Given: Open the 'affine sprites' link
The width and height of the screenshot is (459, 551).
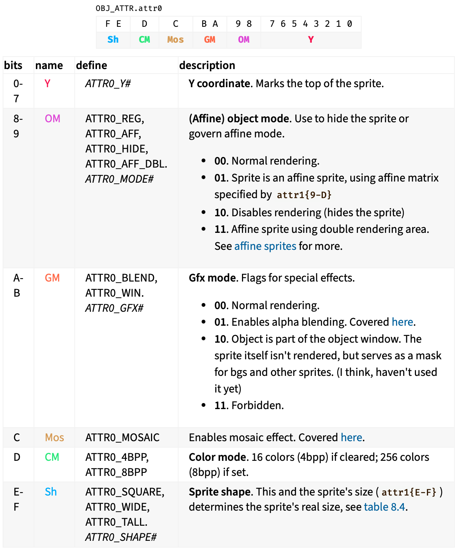Looking at the screenshot, I should 265,246.
